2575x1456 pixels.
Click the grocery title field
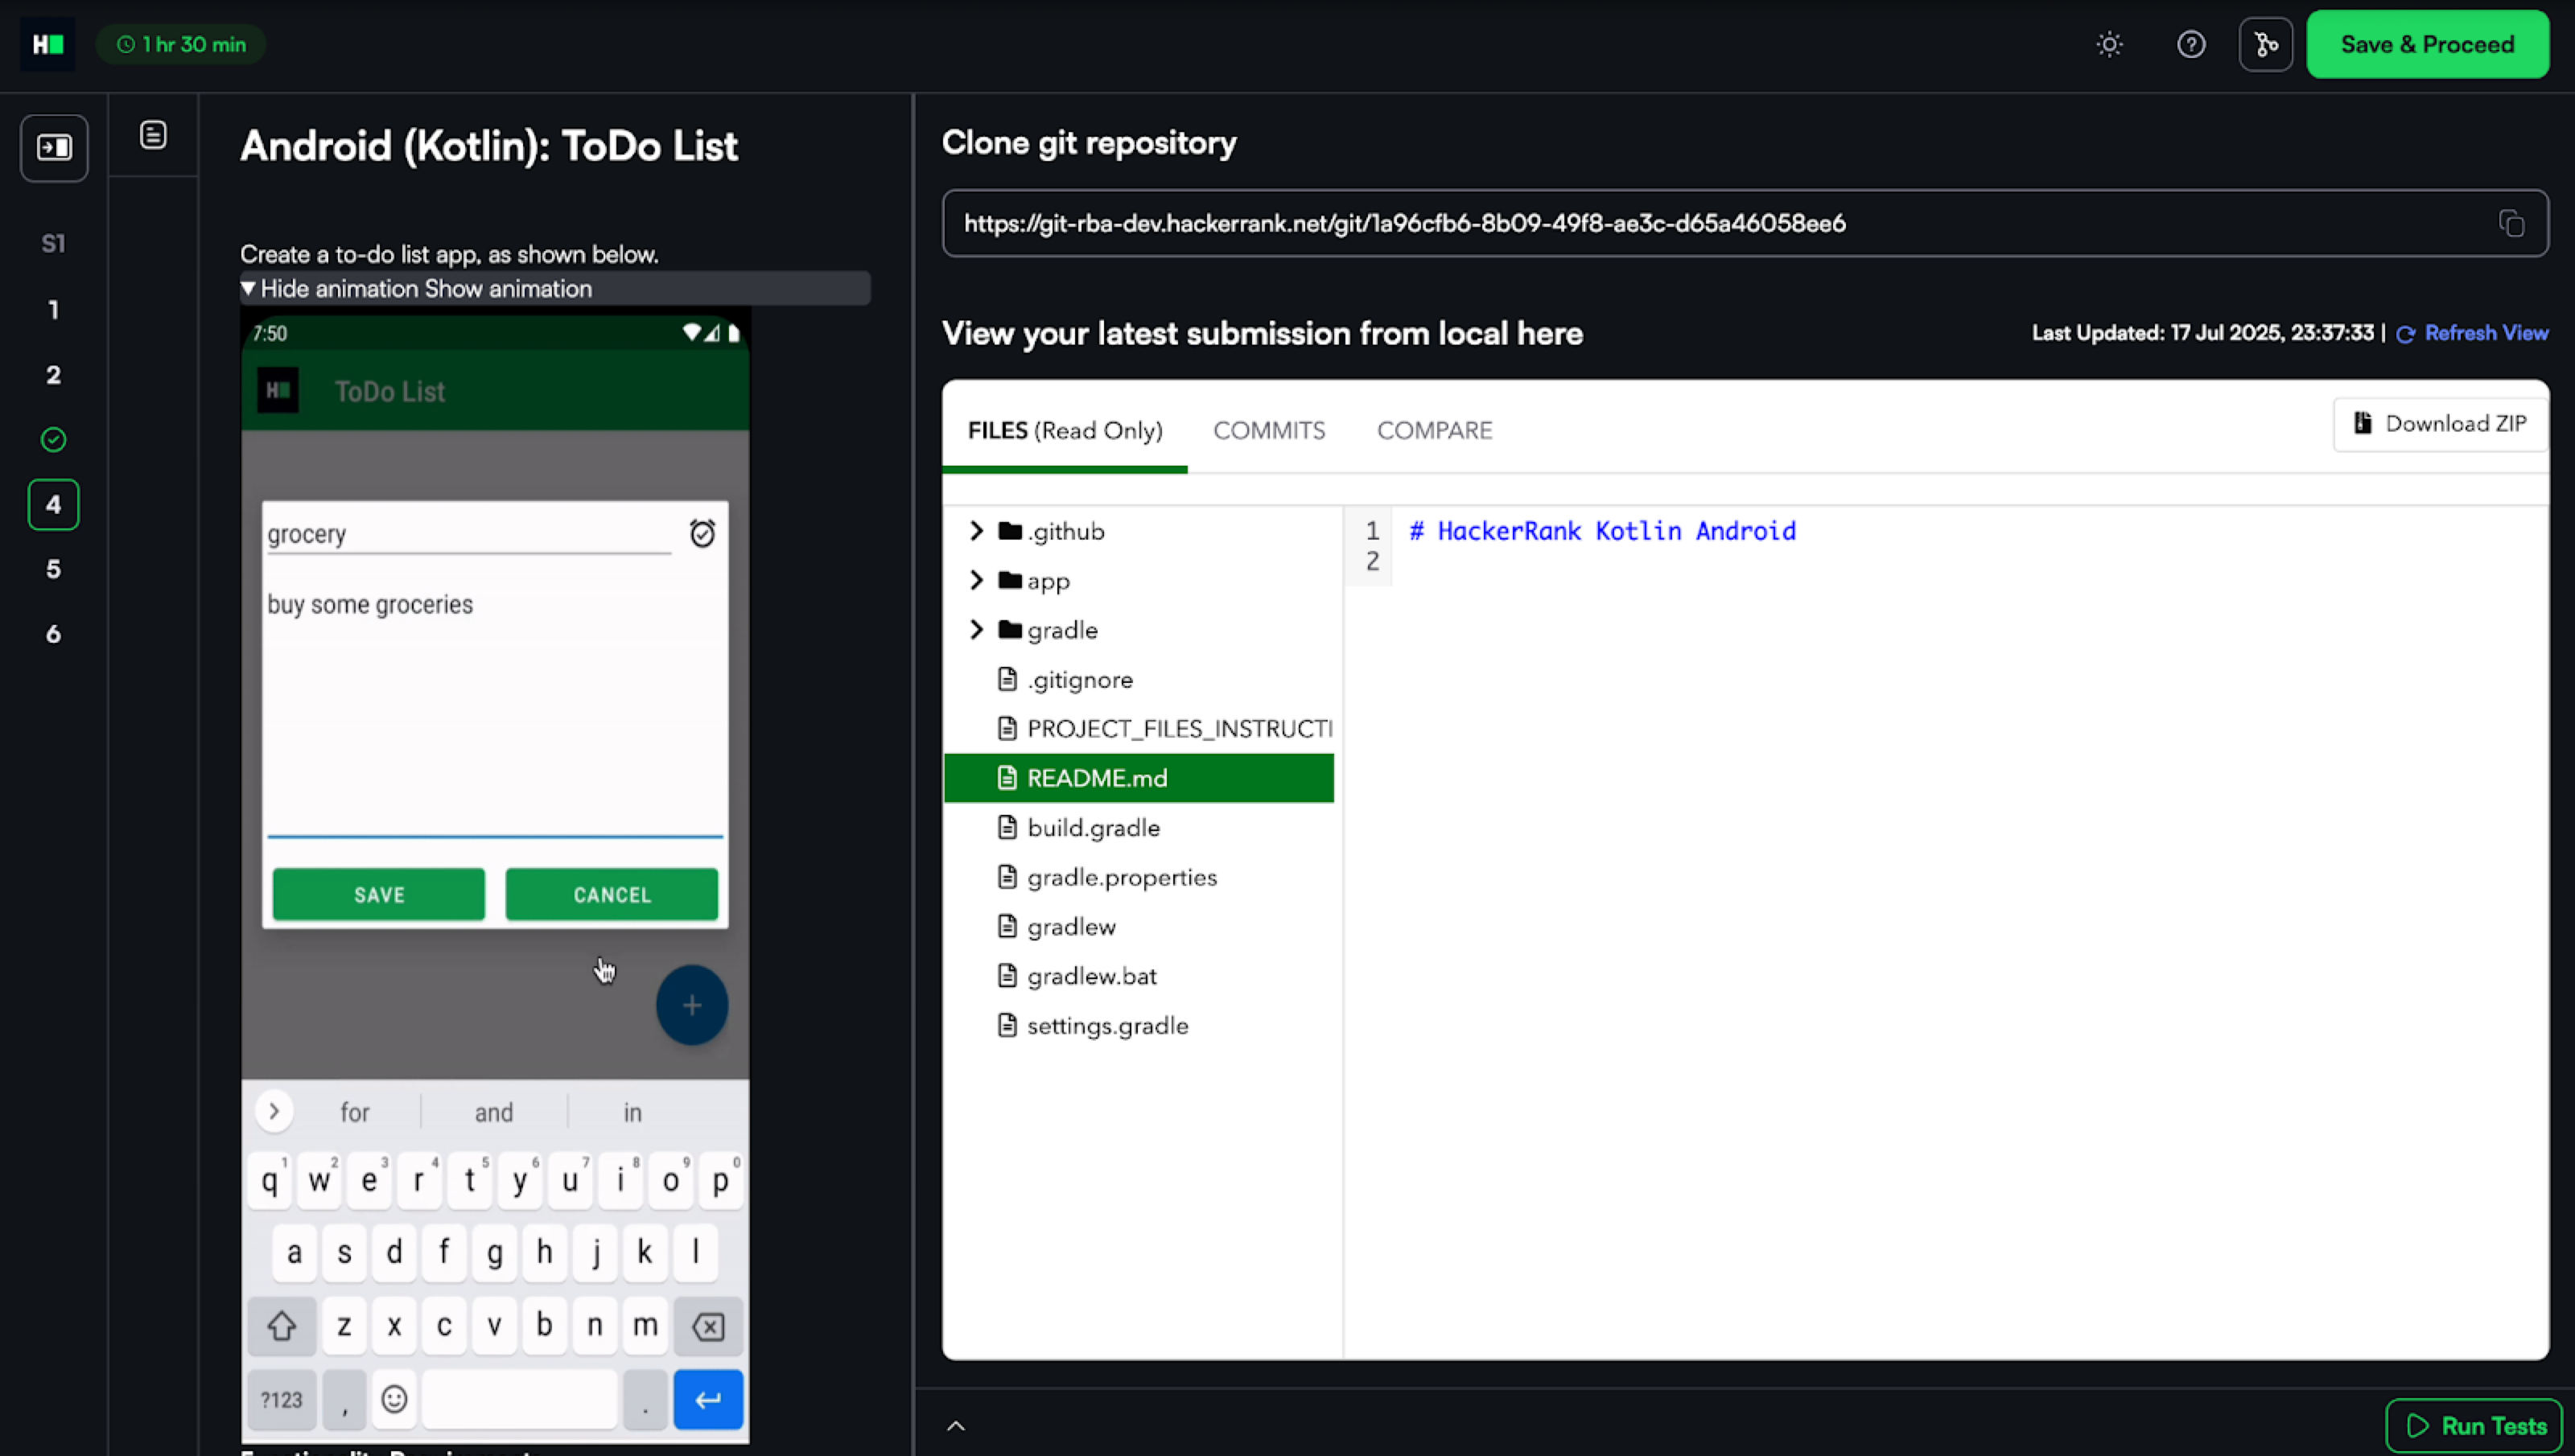click(469, 534)
